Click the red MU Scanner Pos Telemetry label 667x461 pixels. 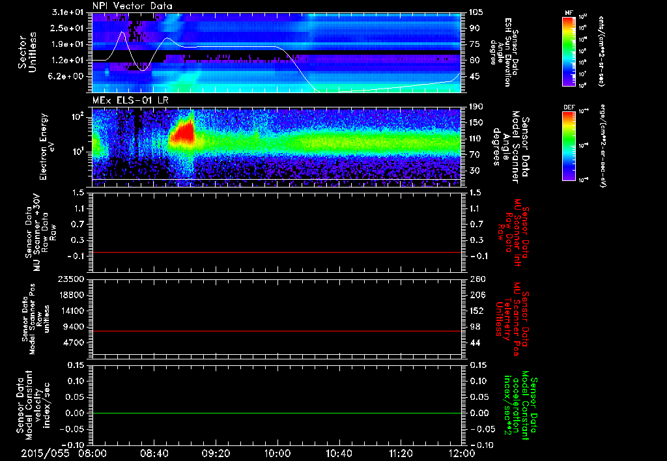click(x=513, y=319)
